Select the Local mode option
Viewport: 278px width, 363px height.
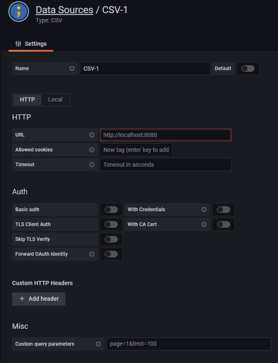tap(55, 99)
